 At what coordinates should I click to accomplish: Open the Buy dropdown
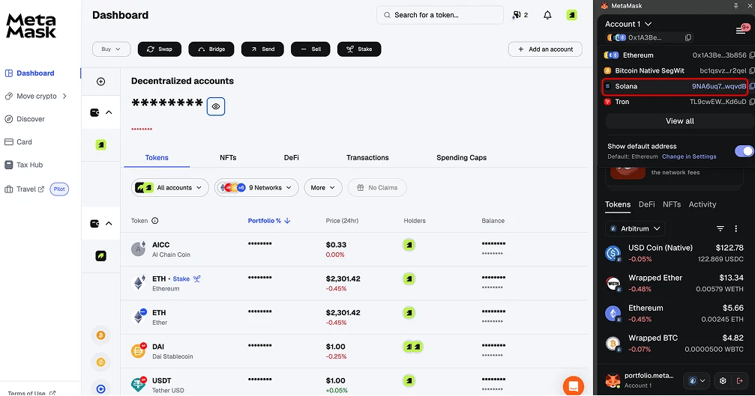coord(111,49)
